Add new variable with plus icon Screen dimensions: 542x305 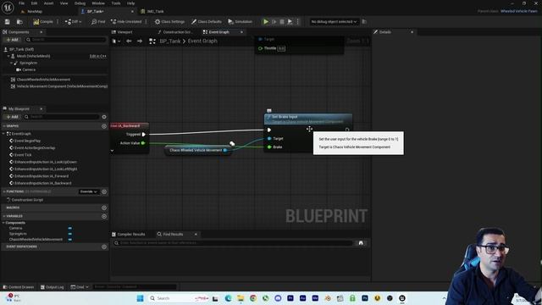tap(104, 216)
